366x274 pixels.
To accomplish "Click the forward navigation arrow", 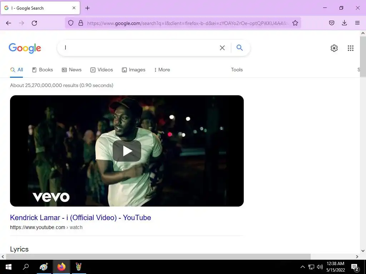I will (x=21, y=23).
